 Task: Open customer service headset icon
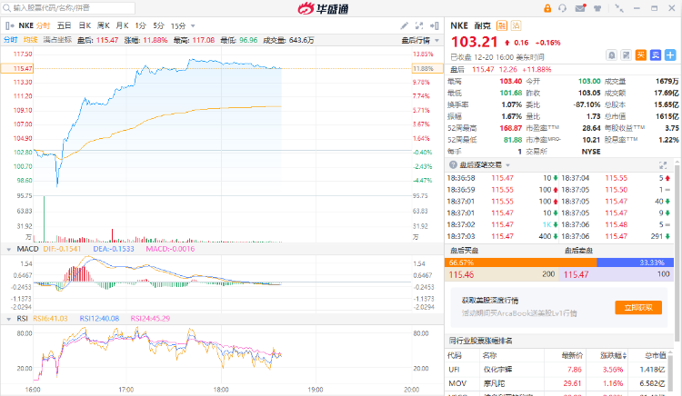click(562, 8)
